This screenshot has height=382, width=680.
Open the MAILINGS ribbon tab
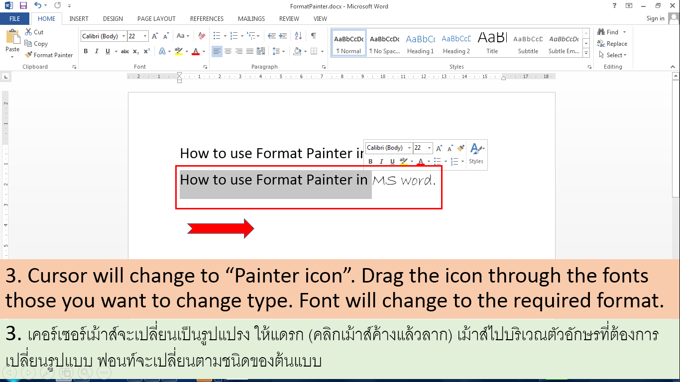(251, 18)
